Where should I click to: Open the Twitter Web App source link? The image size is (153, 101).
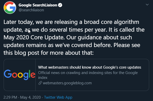point(58,97)
